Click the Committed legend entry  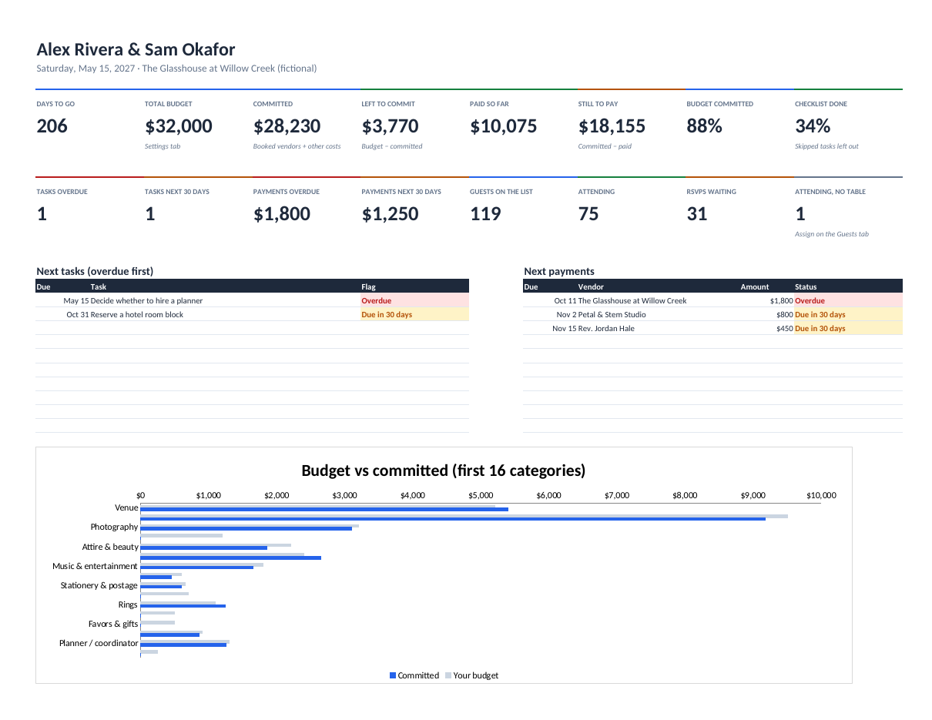pos(414,675)
